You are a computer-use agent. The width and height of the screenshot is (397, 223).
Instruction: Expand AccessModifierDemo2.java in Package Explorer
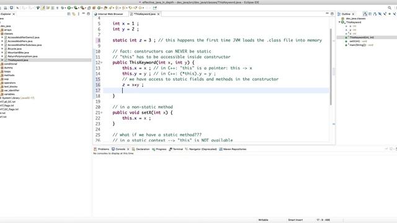click(x=2, y=37)
